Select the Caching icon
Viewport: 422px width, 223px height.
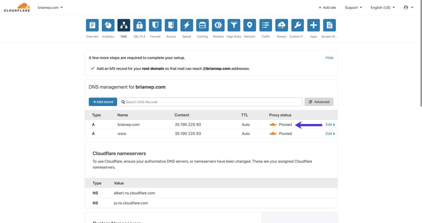tap(202, 25)
